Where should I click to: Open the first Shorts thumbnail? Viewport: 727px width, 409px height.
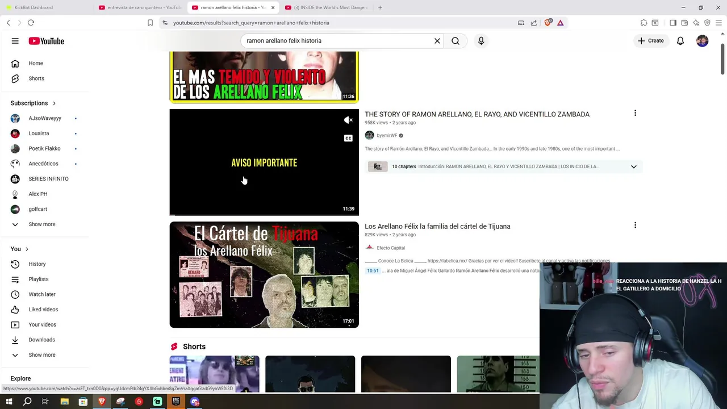point(214,374)
